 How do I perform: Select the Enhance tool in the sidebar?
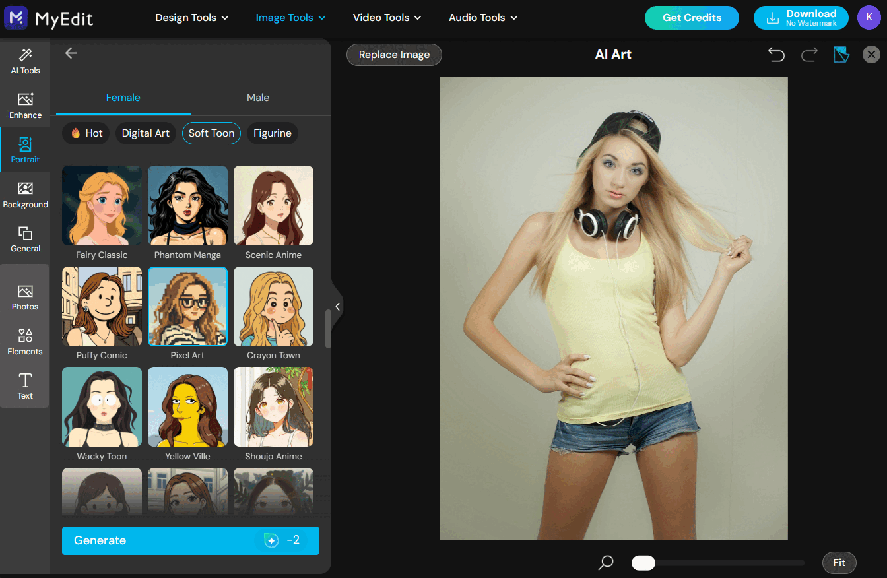point(25,106)
